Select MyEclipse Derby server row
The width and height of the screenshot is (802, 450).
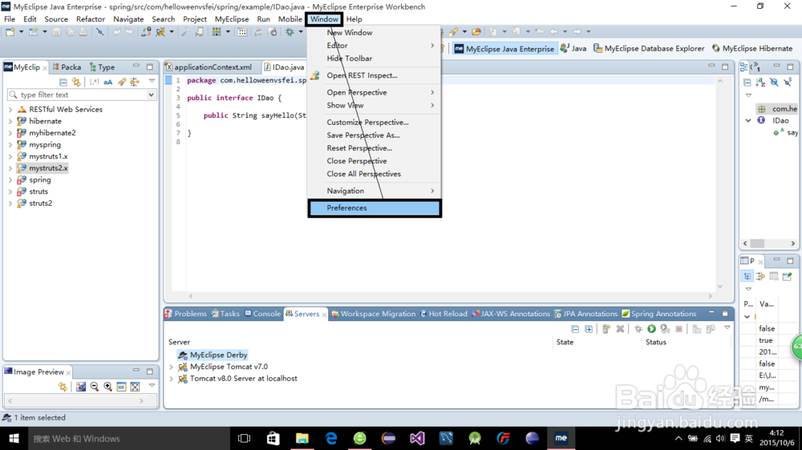[x=213, y=355]
